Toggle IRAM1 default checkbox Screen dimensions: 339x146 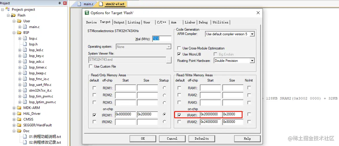(x=179, y=115)
